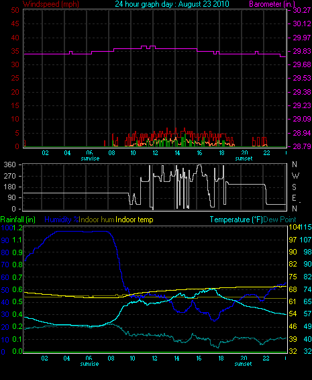Select the Rainfall (in) legend label
Viewport: 312px width, 380px height.
pos(18,220)
